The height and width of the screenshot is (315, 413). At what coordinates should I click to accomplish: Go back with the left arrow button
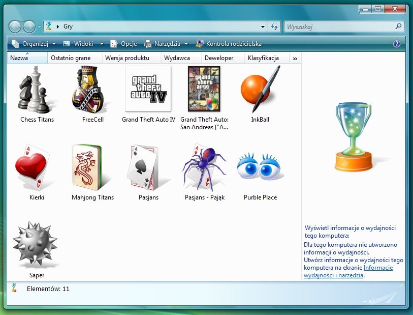(x=15, y=26)
